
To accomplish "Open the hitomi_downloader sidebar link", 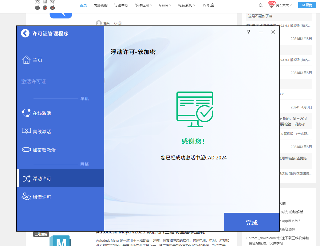I will 279,240.
